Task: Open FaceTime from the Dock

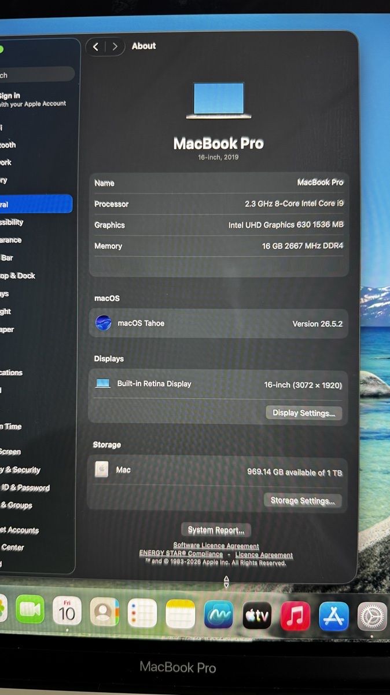Action: (30, 609)
